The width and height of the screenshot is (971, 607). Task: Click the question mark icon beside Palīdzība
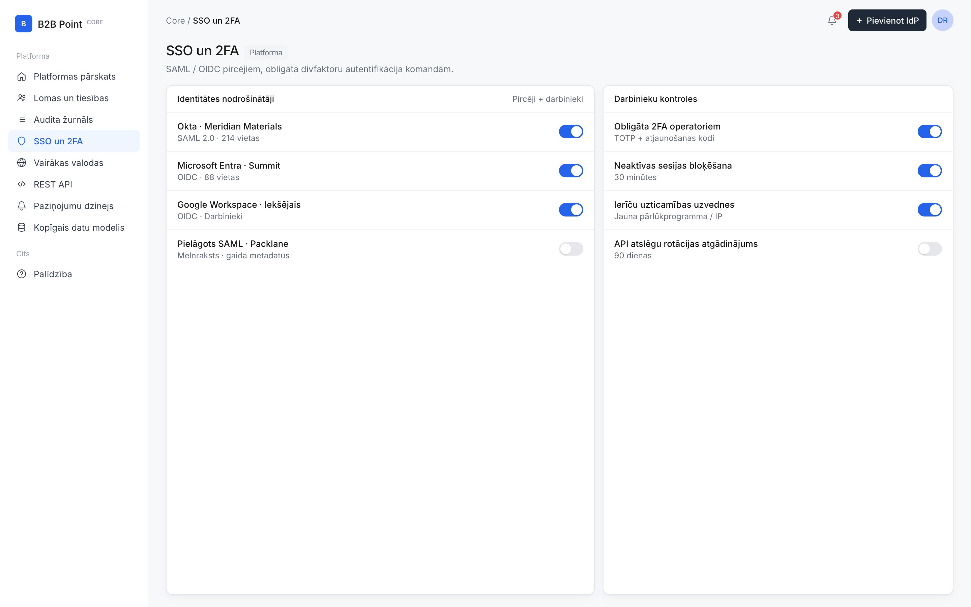(x=22, y=274)
